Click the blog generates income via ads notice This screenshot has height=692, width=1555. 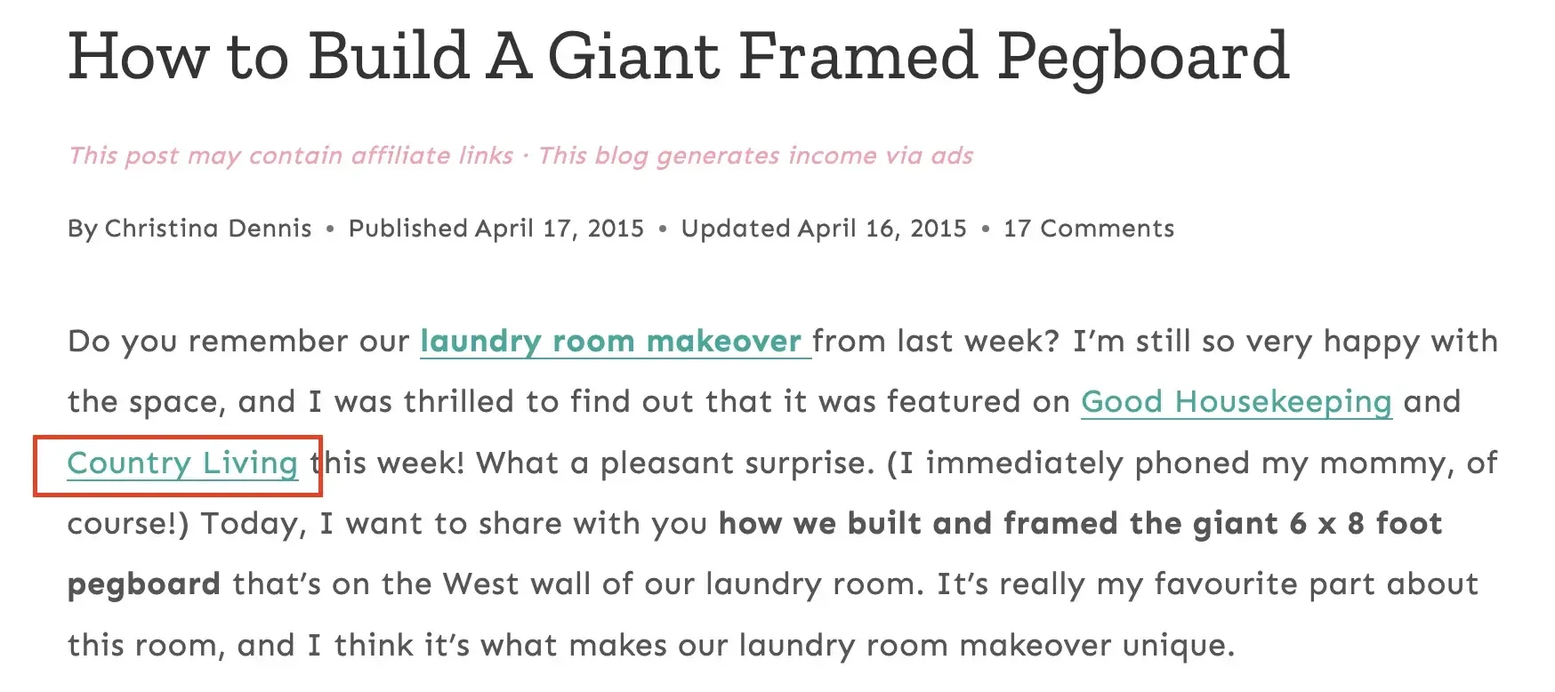755,156
